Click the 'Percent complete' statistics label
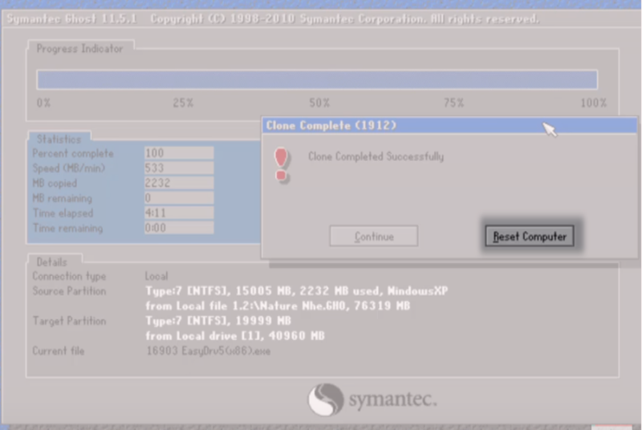Viewport: 642px width, 430px height. pos(73,153)
